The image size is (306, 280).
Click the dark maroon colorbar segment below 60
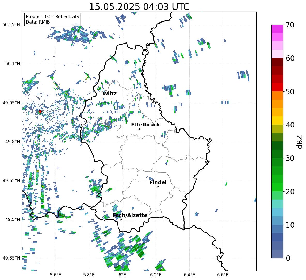point(277,62)
